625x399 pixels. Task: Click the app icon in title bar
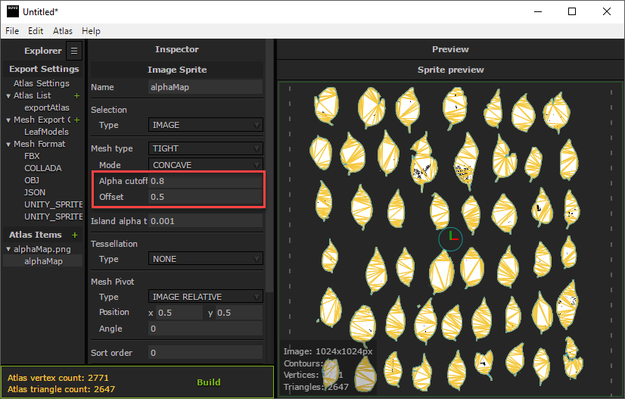[11, 11]
